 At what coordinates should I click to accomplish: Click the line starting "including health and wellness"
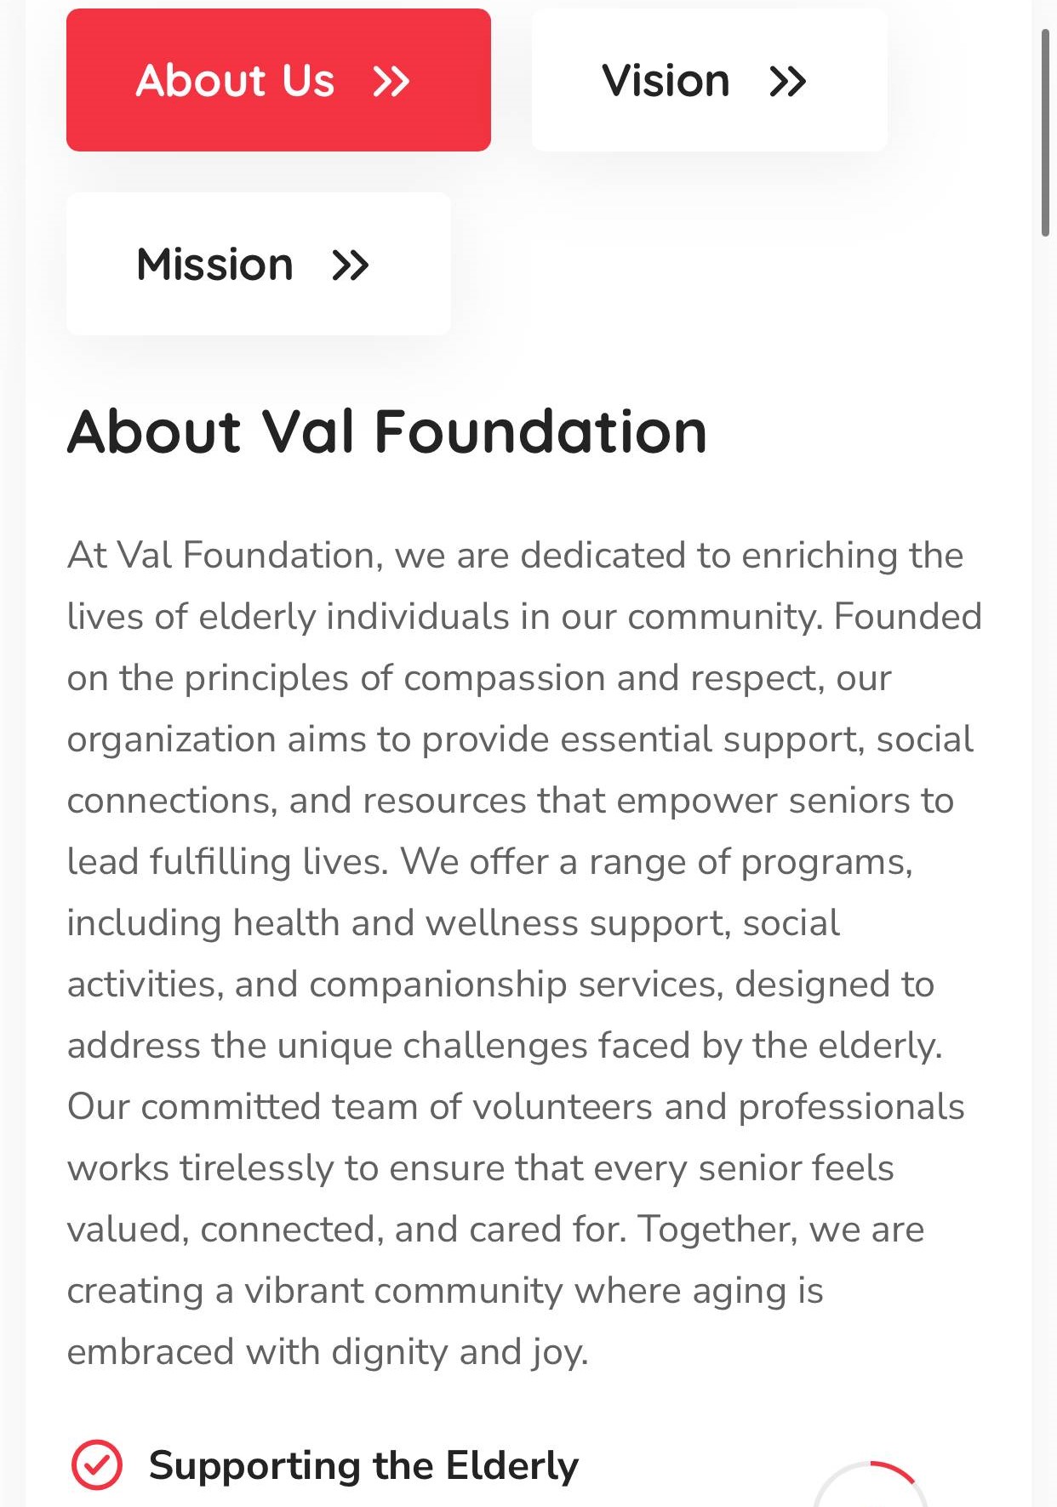(x=453, y=923)
